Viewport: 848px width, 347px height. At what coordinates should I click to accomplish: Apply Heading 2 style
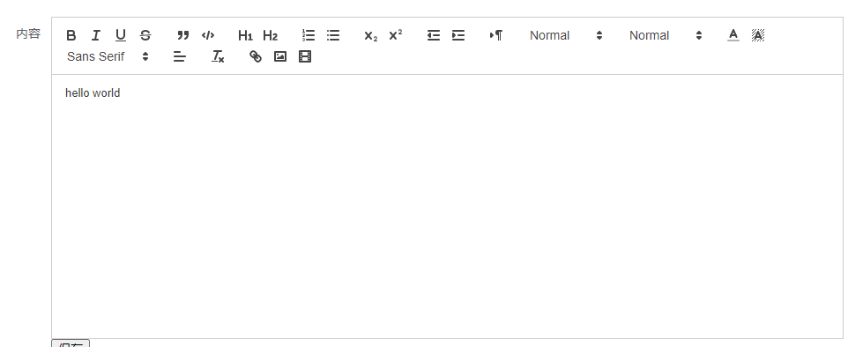pos(271,36)
